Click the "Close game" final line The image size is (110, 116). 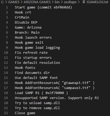pos(25,113)
